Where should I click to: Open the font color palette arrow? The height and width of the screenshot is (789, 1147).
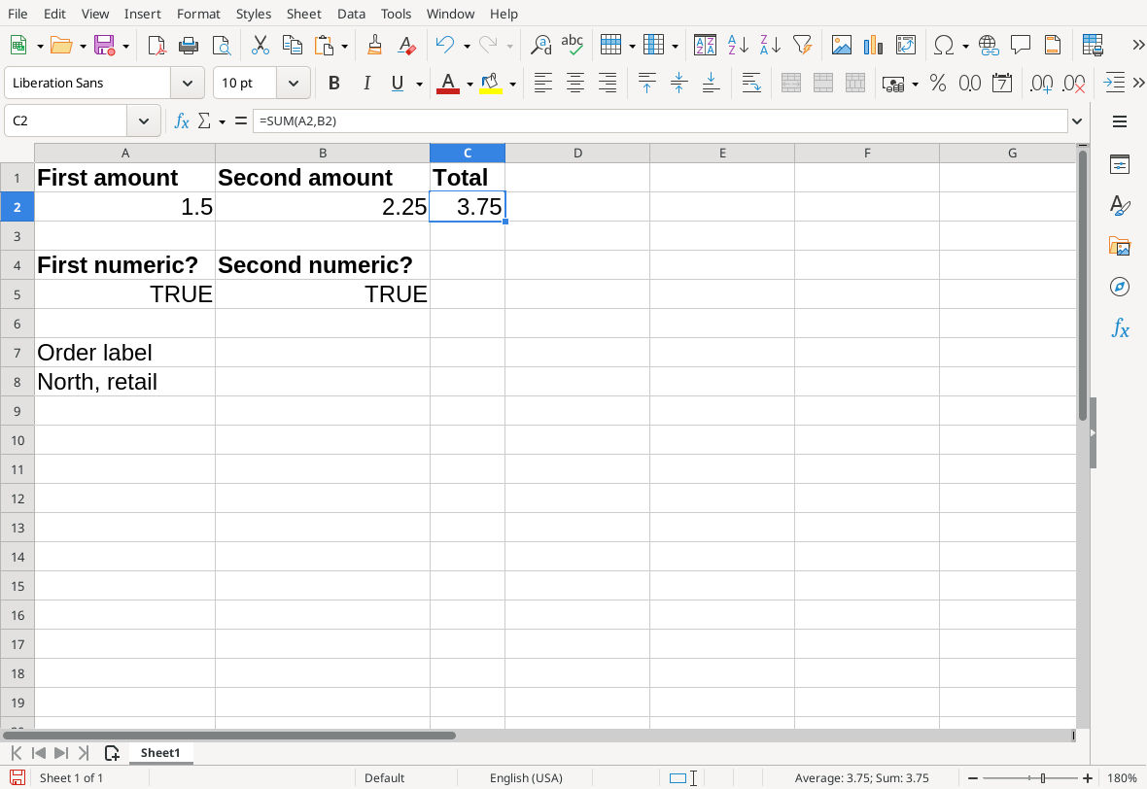[469, 85]
